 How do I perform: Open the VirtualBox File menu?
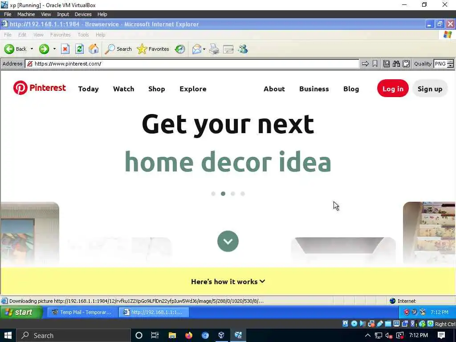[x=8, y=14]
